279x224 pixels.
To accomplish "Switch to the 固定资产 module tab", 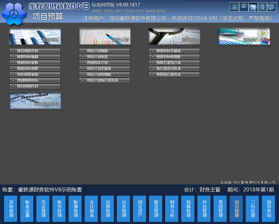I will click(139, 209).
